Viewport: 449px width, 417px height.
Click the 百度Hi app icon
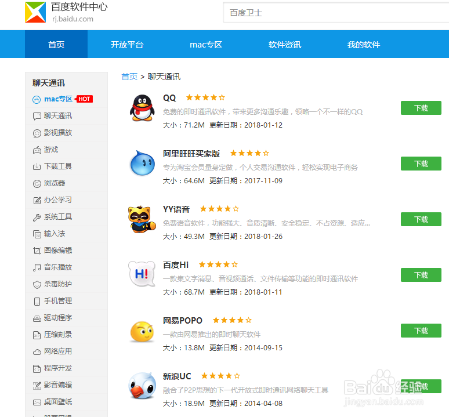[x=142, y=274]
